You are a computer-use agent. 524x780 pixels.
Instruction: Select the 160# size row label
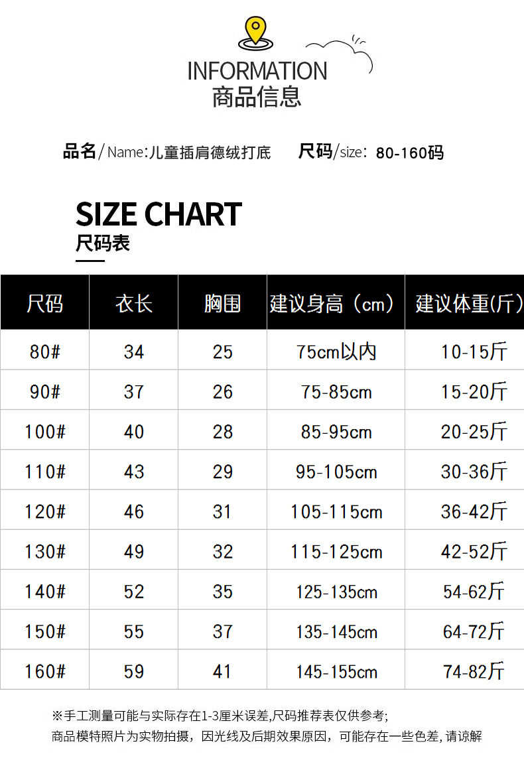(44, 671)
